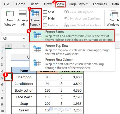
Task: Switch to the Page Layout tab
Action: [78, 4]
